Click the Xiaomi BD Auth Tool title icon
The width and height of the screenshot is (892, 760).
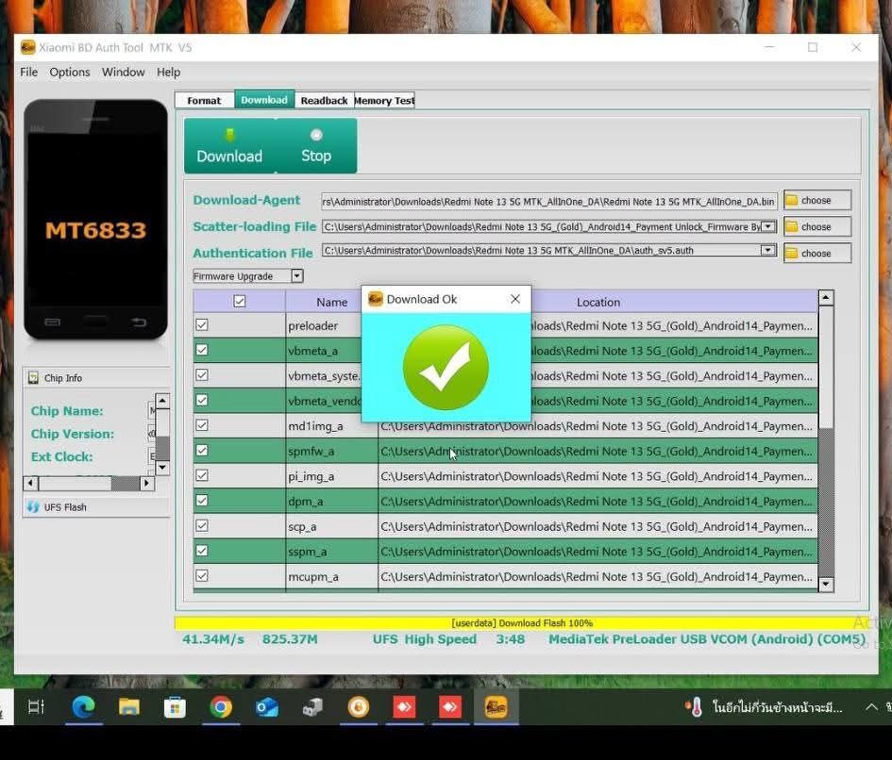[x=28, y=47]
